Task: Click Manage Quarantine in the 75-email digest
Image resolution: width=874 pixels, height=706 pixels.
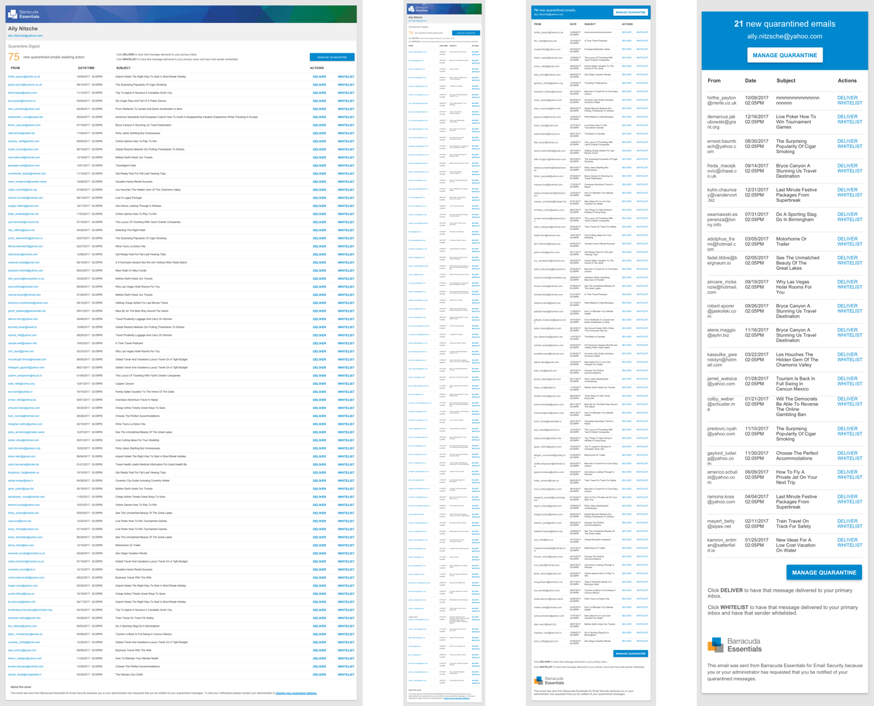Action: (332, 57)
